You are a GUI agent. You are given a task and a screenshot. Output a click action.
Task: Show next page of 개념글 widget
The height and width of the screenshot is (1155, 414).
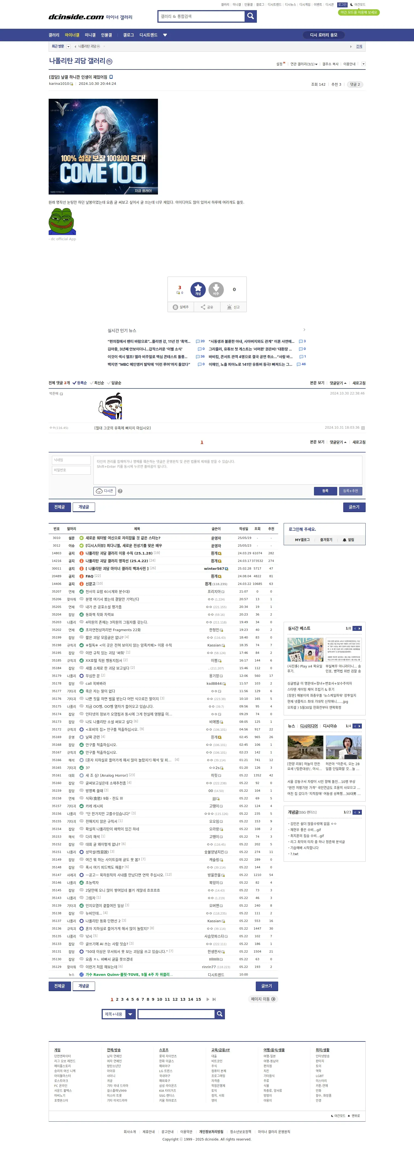(x=359, y=812)
